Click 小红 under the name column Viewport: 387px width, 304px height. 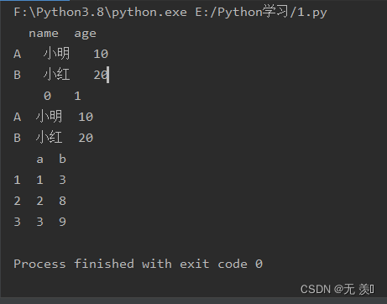(x=56, y=75)
